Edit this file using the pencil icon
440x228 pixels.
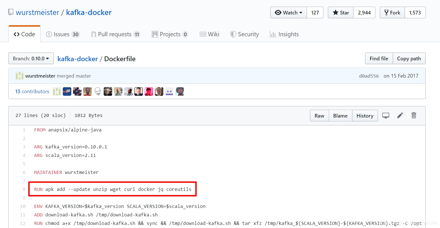[400, 115]
